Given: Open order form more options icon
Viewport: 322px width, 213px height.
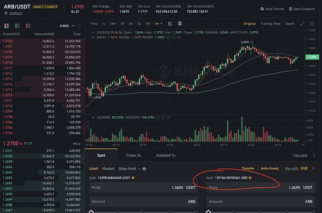Looking at the screenshot, I should click(314, 155).
